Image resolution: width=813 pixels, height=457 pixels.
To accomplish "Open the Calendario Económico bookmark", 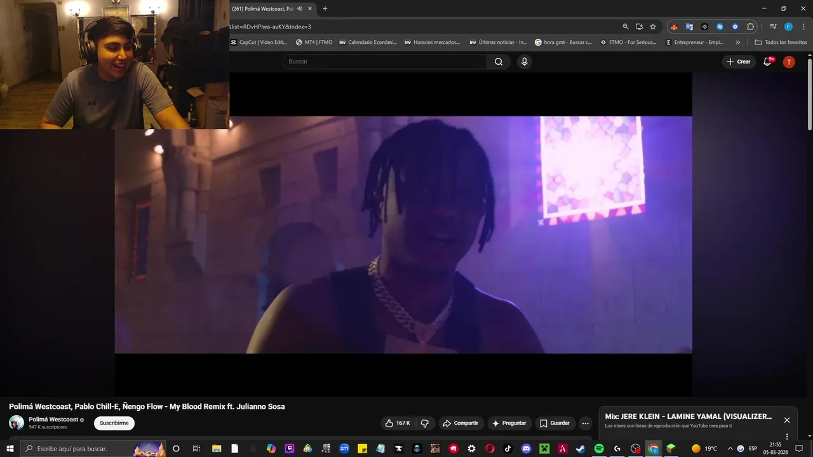I will coord(368,43).
